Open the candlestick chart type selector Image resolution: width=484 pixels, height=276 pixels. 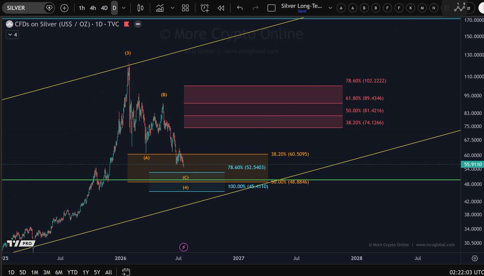(140, 8)
